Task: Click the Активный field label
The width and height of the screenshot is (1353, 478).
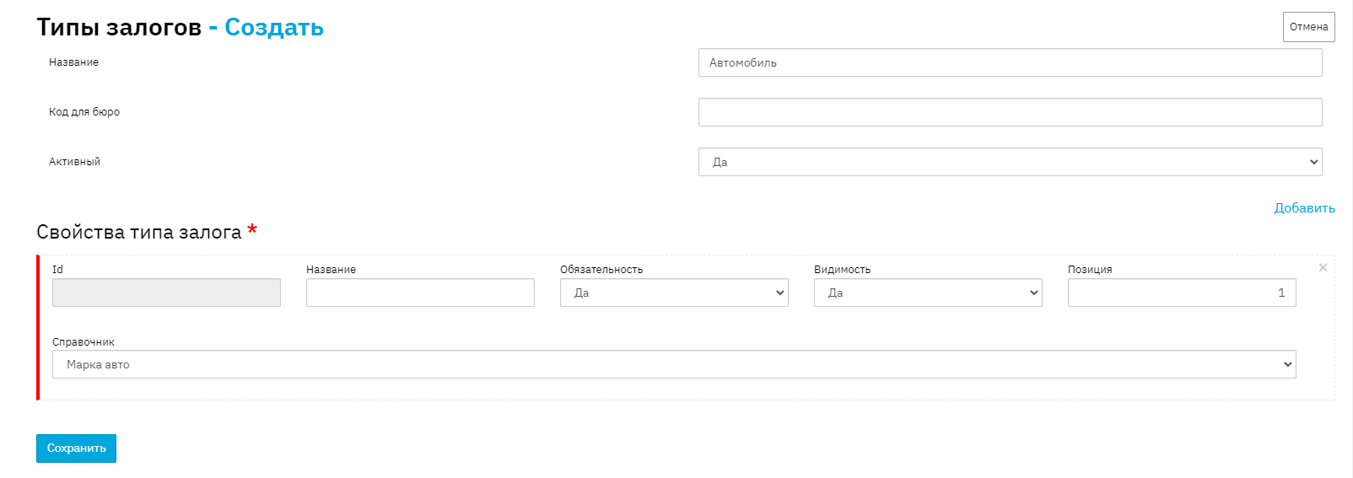Action: (74, 162)
